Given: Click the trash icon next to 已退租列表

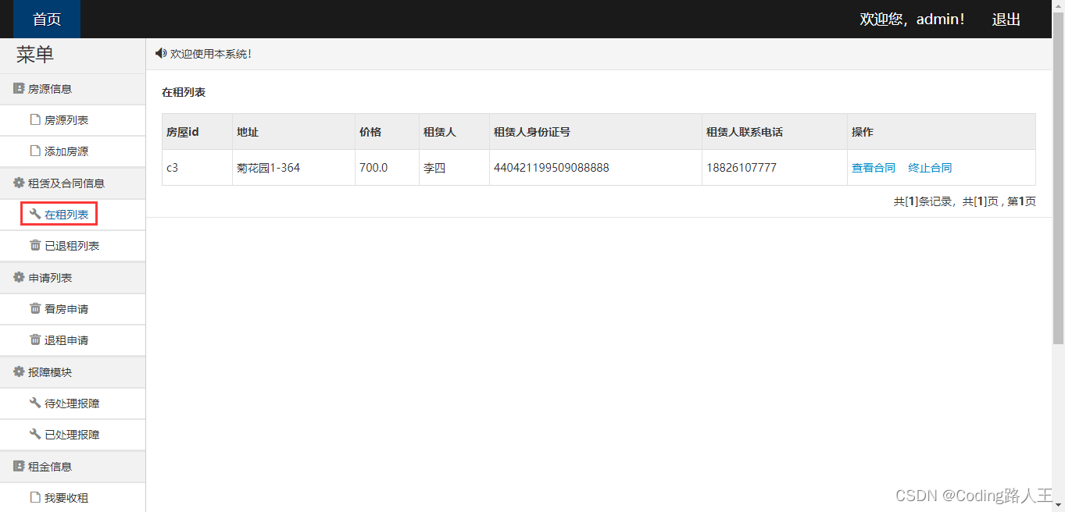Looking at the screenshot, I should 34,245.
